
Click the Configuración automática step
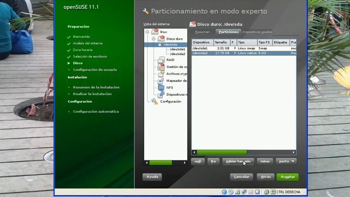[96, 112]
